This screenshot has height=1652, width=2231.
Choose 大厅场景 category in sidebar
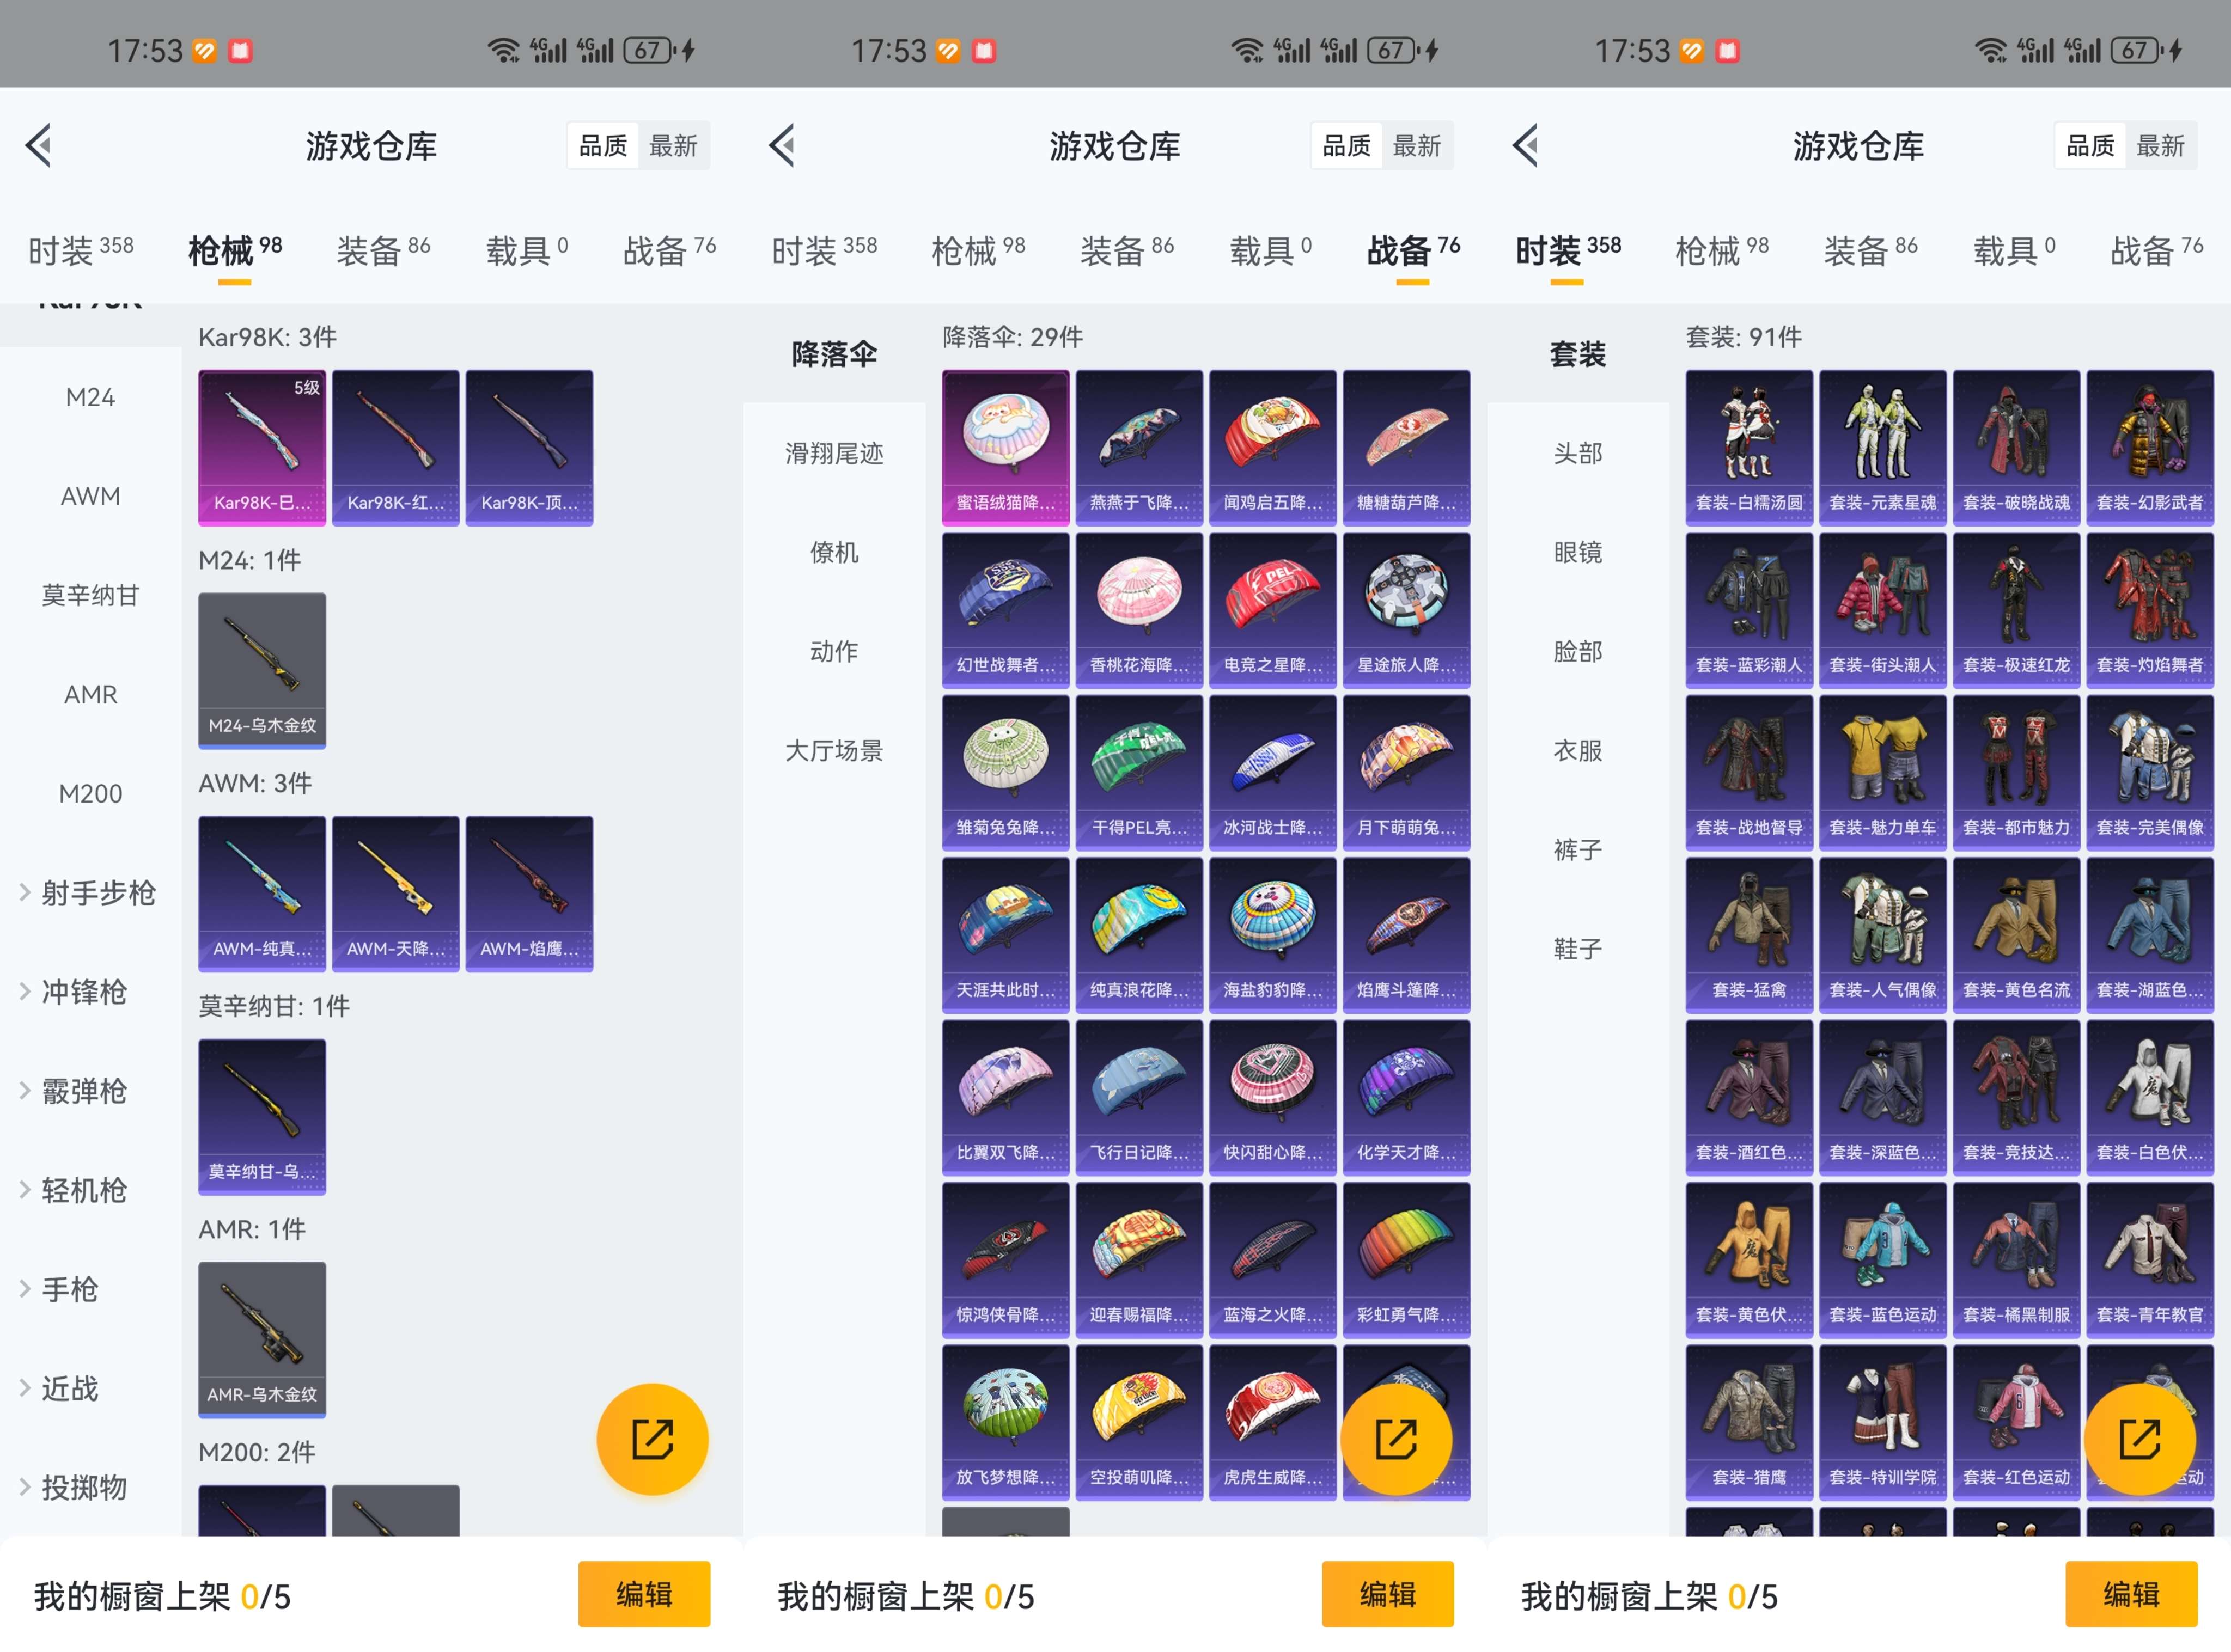(834, 751)
